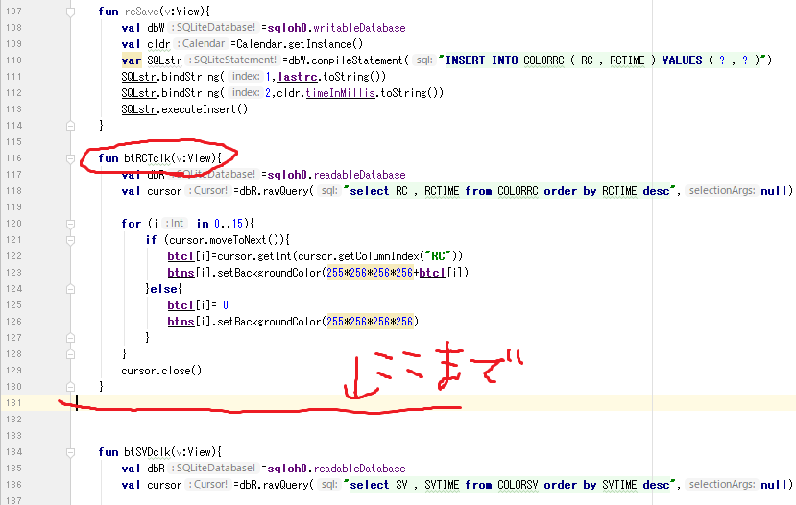Click COLORSV table name on line 136
This screenshot has width=796, height=505.
click(518, 485)
